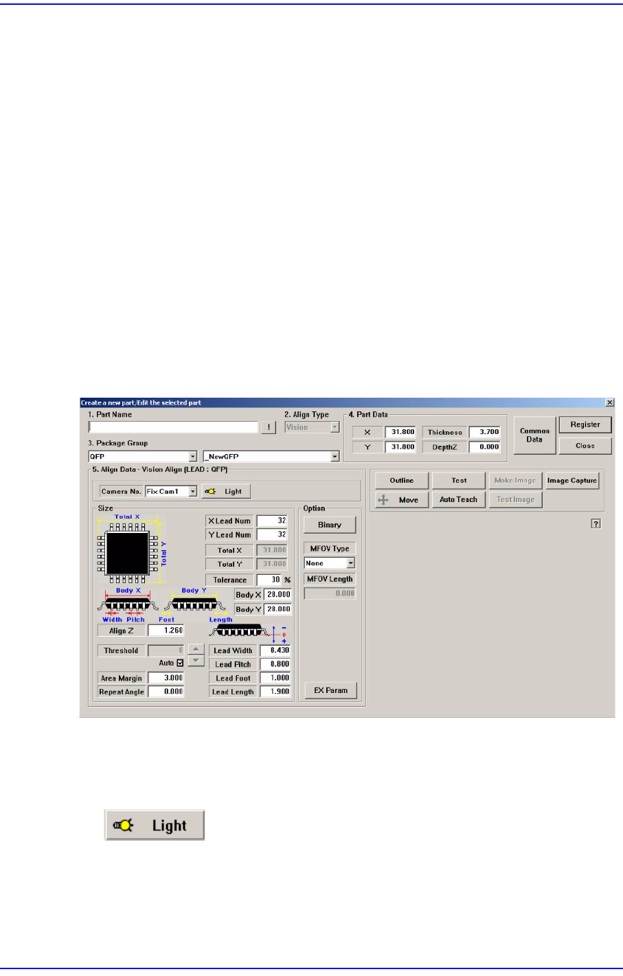Close the Create a new part dialog

tap(609, 402)
